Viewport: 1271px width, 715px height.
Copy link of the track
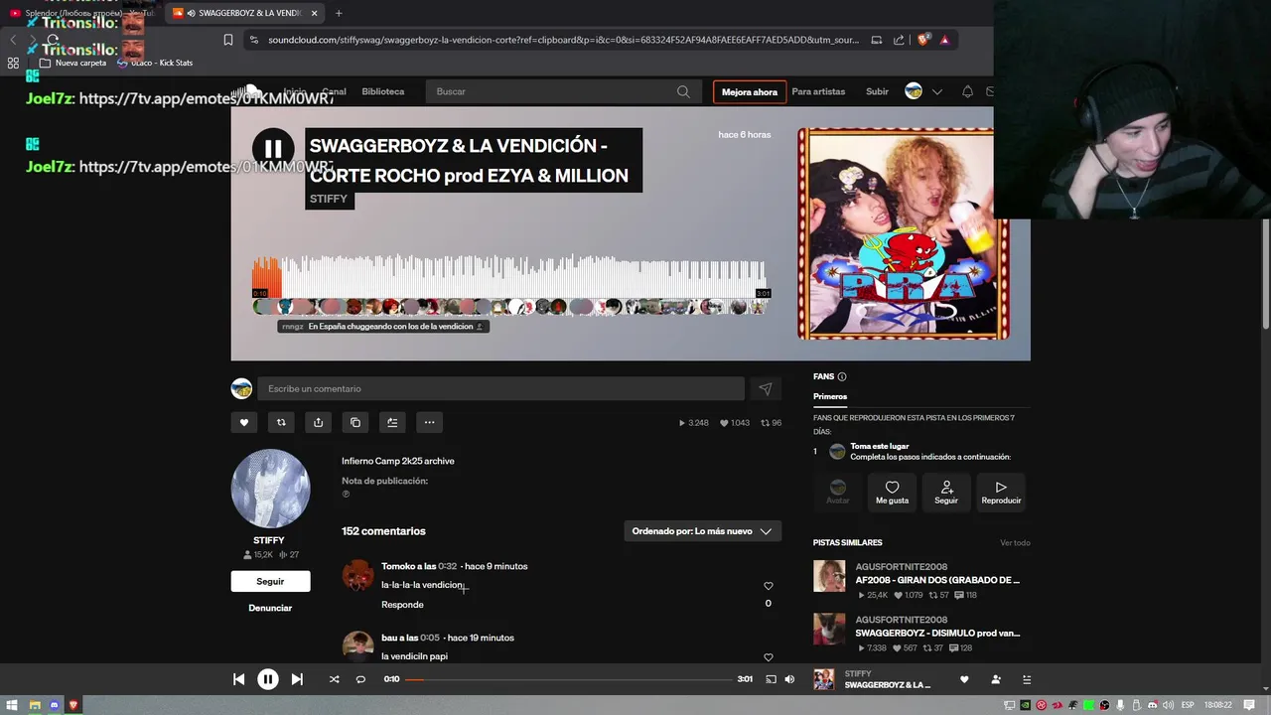(355, 422)
